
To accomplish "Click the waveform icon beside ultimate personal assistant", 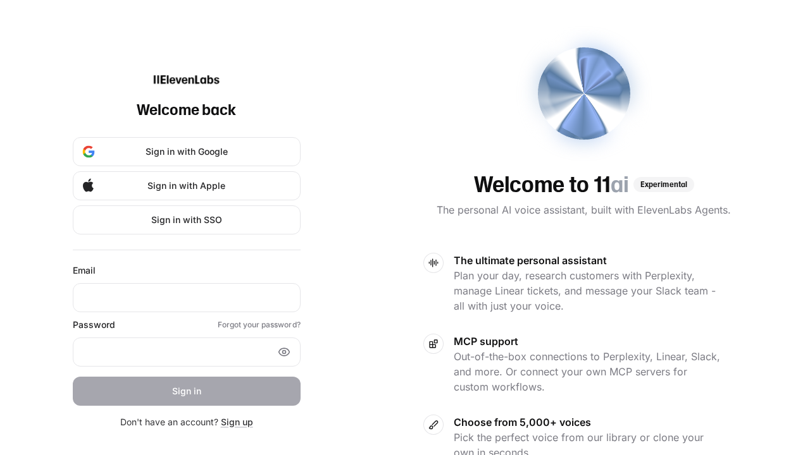I will [x=433, y=263].
